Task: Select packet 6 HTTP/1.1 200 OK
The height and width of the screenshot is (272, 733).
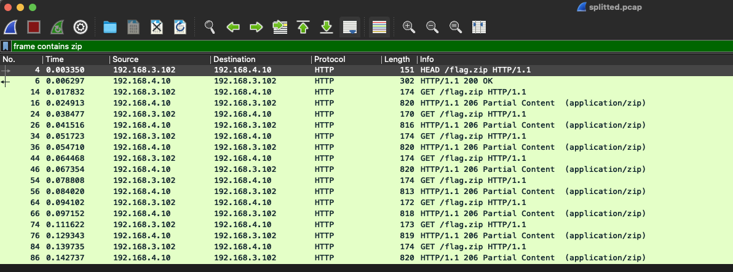Action: coord(366,81)
